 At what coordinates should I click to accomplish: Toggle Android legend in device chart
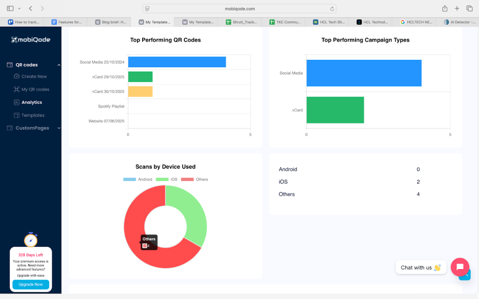click(138, 179)
